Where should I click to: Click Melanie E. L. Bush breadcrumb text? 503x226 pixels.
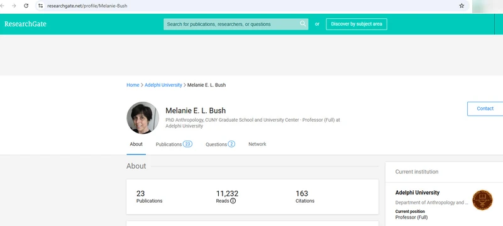pyautogui.click(x=206, y=85)
